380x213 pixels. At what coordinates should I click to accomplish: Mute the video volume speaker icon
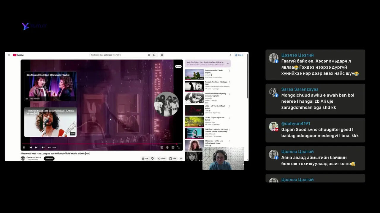(x=43, y=147)
